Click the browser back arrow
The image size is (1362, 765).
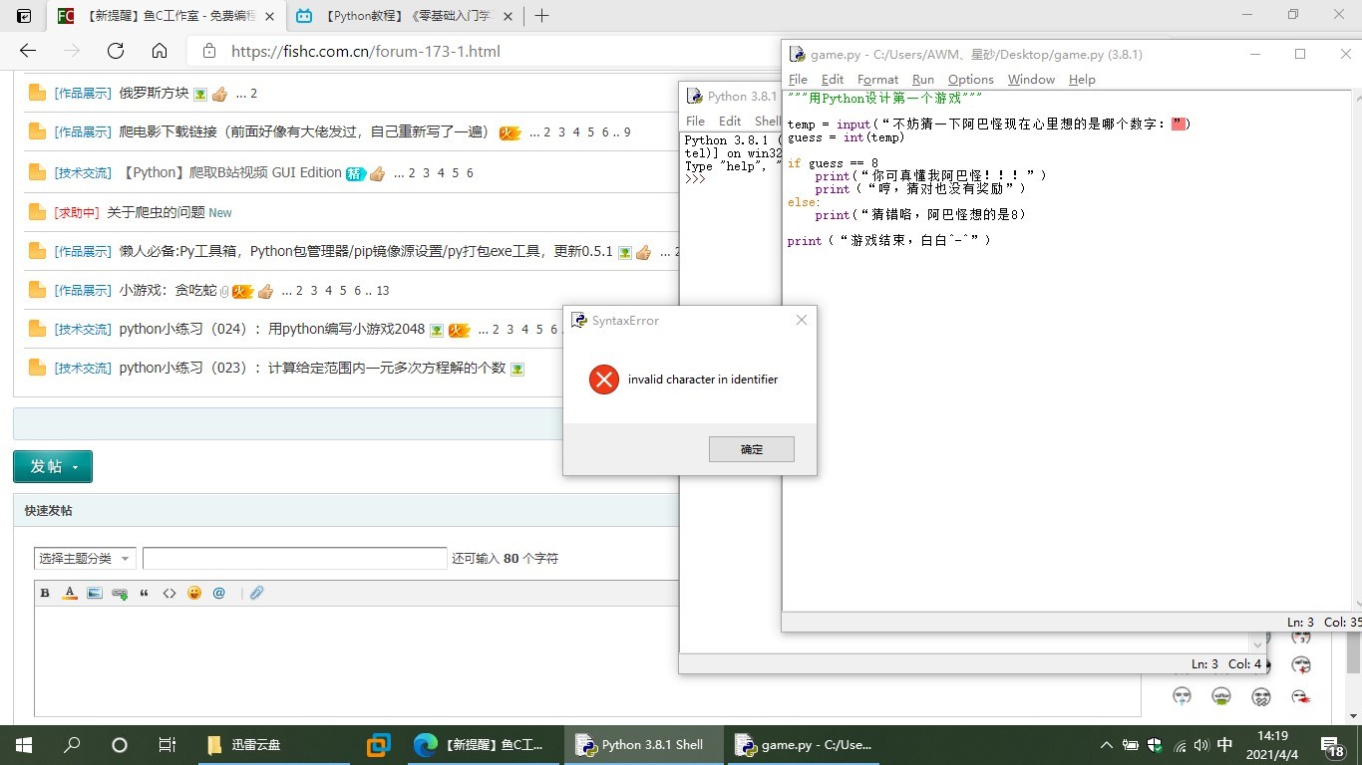28,51
